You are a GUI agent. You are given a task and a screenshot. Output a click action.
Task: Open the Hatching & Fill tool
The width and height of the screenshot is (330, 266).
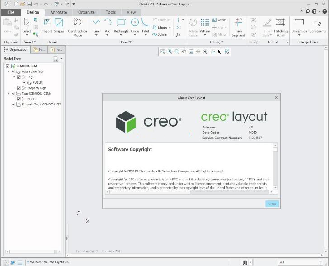pos(281,28)
